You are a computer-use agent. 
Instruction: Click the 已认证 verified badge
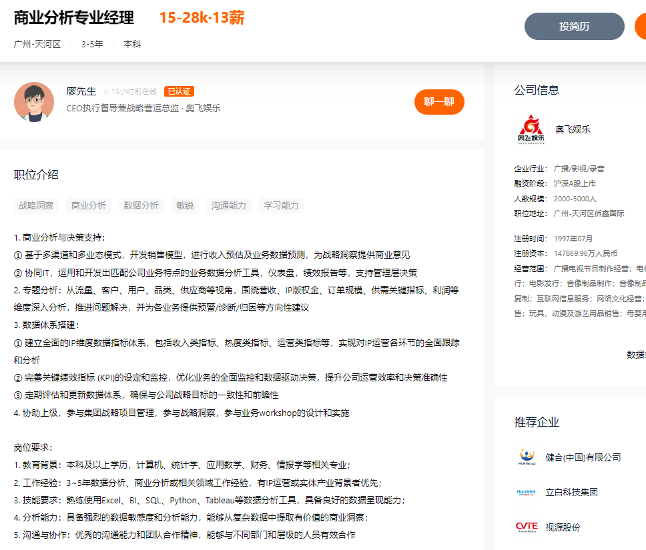pos(179,91)
